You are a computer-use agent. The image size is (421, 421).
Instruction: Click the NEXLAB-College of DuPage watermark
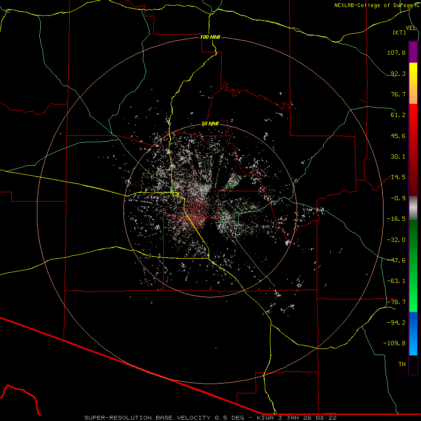[376, 5]
